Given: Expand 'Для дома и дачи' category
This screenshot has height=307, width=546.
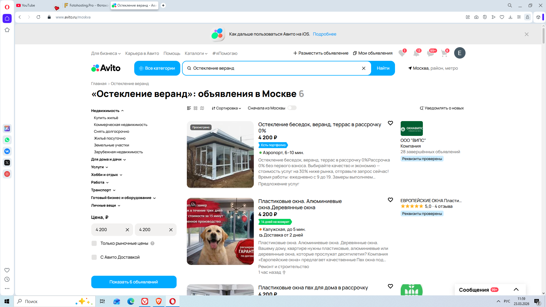Looking at the screenshot, I should 108,159.
